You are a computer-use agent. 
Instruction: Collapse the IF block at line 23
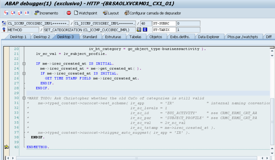click(24, 63)
